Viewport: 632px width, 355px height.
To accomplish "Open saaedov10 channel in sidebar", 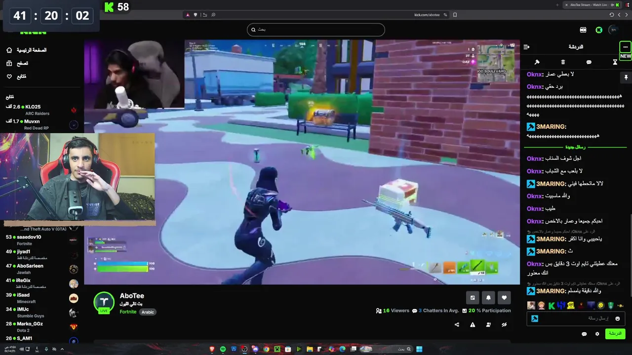I will (x=41, y=240).
